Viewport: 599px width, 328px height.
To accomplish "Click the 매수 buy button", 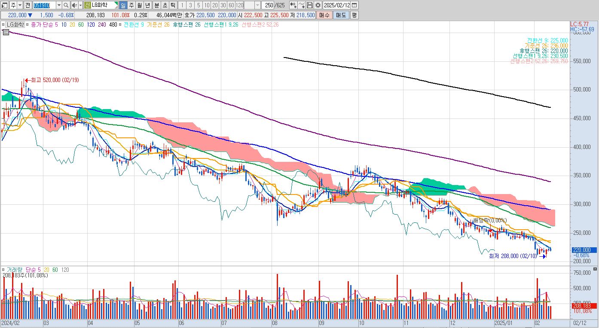I will tap(324, 15).
